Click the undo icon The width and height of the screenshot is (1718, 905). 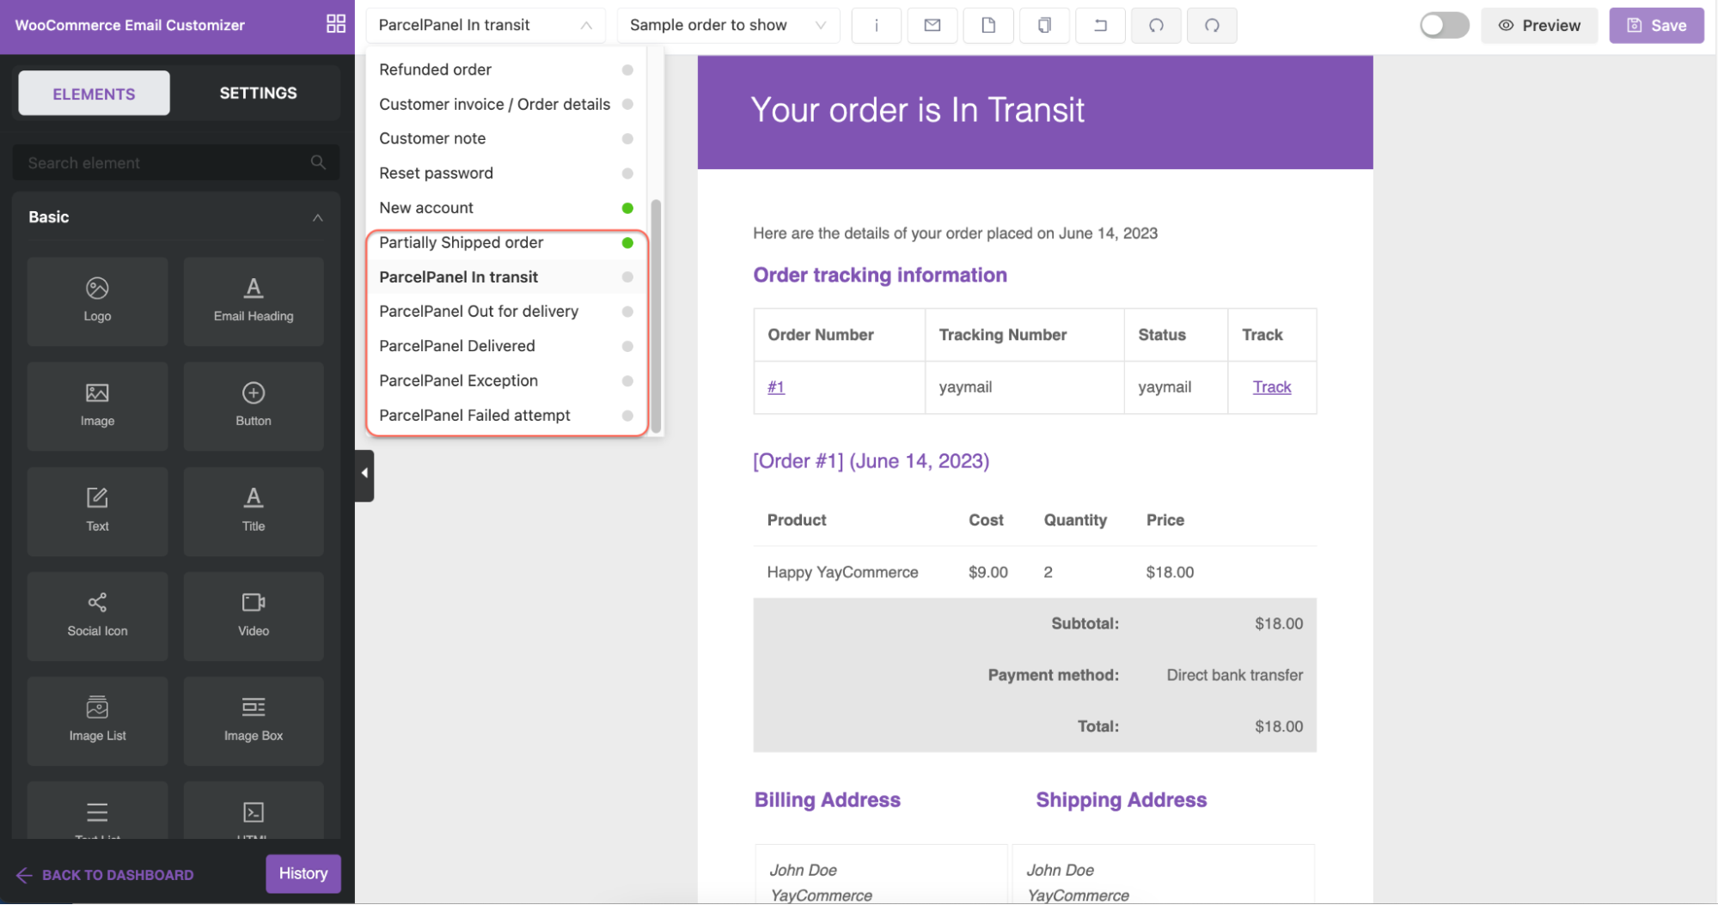tap(1156, 26)
